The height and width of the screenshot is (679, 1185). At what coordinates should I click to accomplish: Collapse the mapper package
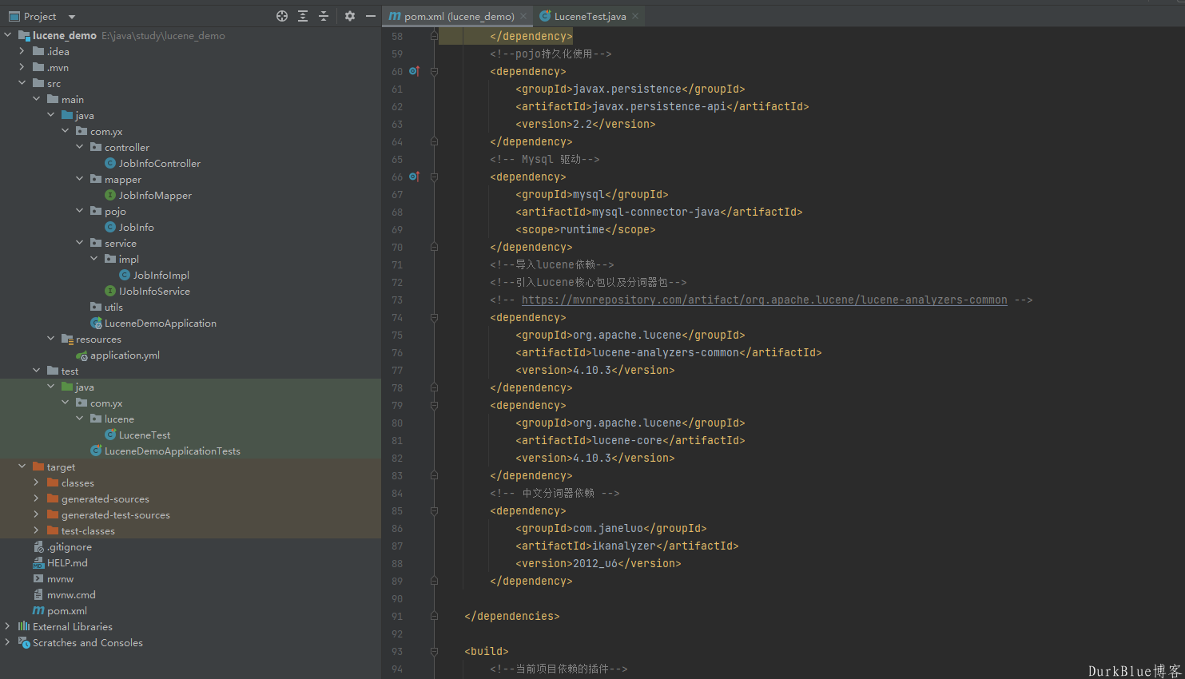[x=80, y=179]
